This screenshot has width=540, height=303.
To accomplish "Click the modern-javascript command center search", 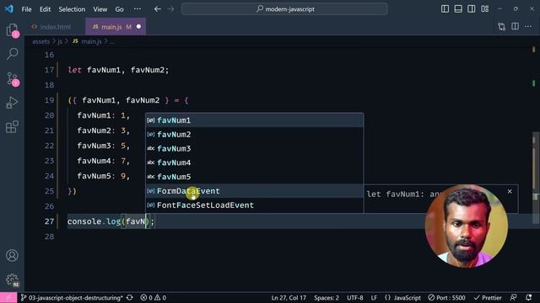I will [x=284, y=9].
